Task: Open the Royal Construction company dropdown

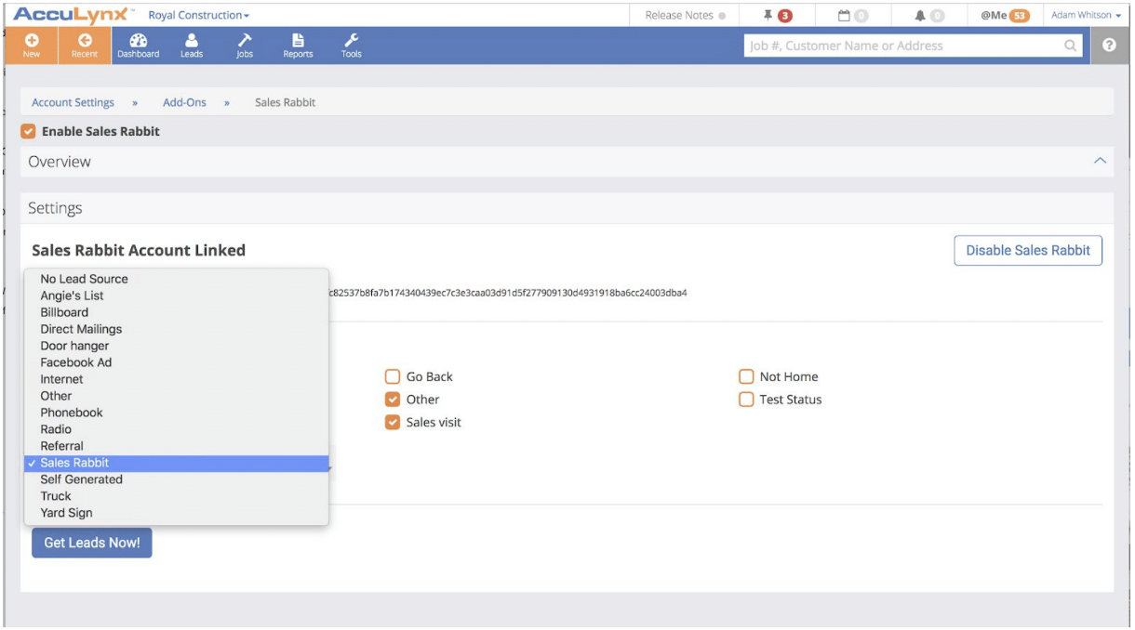Action: click(199, 16)
